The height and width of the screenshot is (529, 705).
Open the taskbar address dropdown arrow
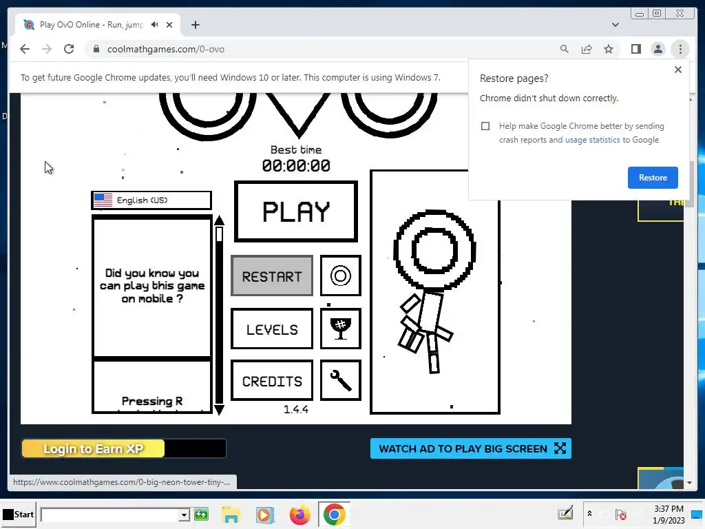pos(183,515)
